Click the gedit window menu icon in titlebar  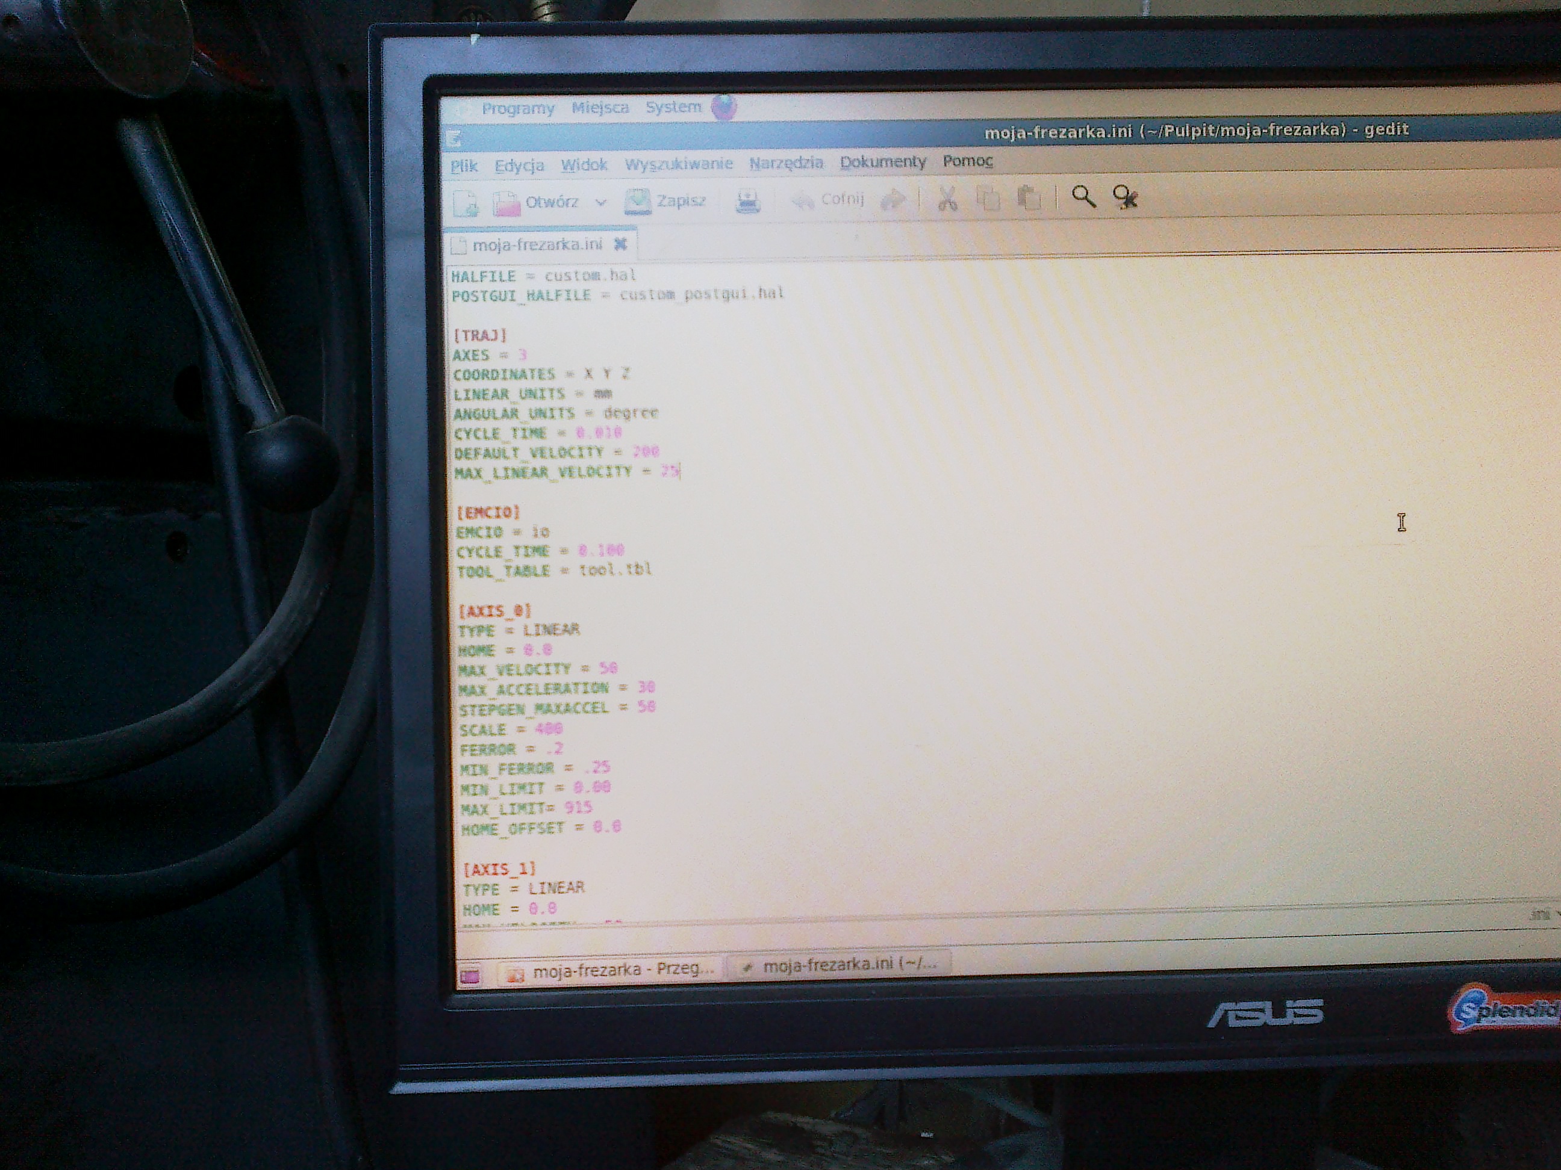pyautogui.click(x=453, y=137)
